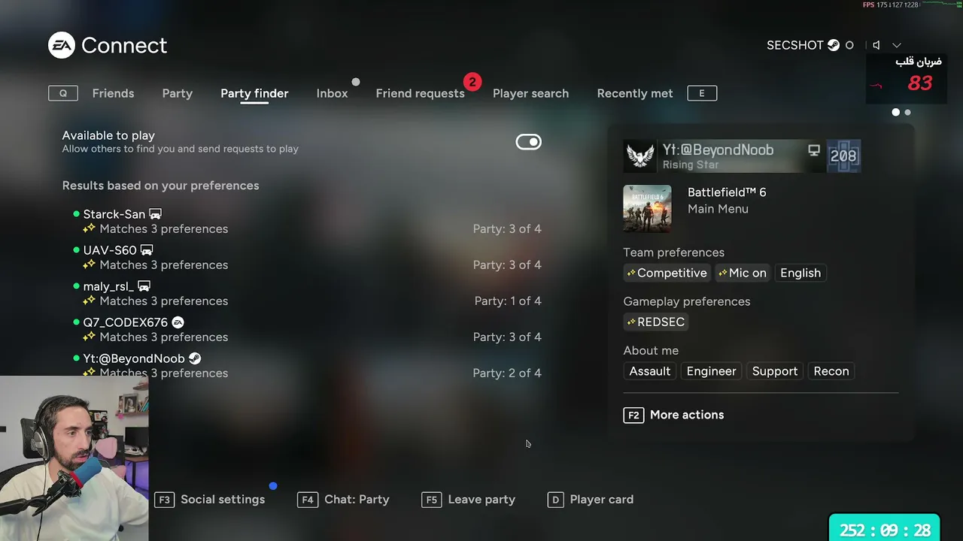Viewport: 963px width, 541px height.
Task: Click the eagle emblem avatar on player card
Action: coord(640,156)
